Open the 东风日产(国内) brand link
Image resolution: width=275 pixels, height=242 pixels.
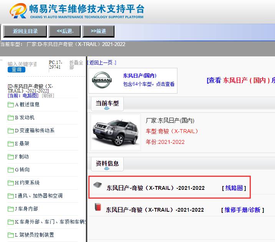pyautogui.click(x=139, y=76)
